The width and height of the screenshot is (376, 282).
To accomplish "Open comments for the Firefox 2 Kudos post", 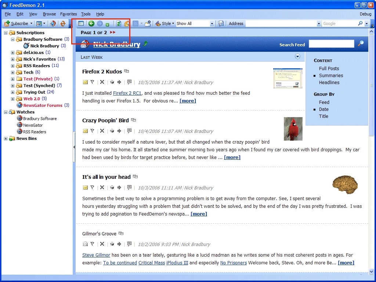I will (130, 82).
